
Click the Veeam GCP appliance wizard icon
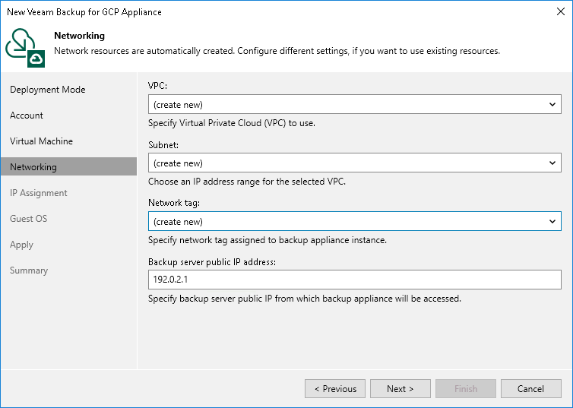pyautogui.click(x=25, y=48)
